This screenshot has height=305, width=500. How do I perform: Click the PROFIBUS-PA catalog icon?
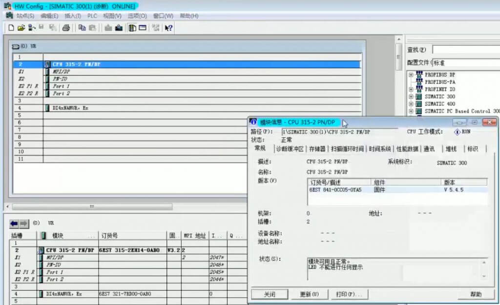[x=419, y=82]
